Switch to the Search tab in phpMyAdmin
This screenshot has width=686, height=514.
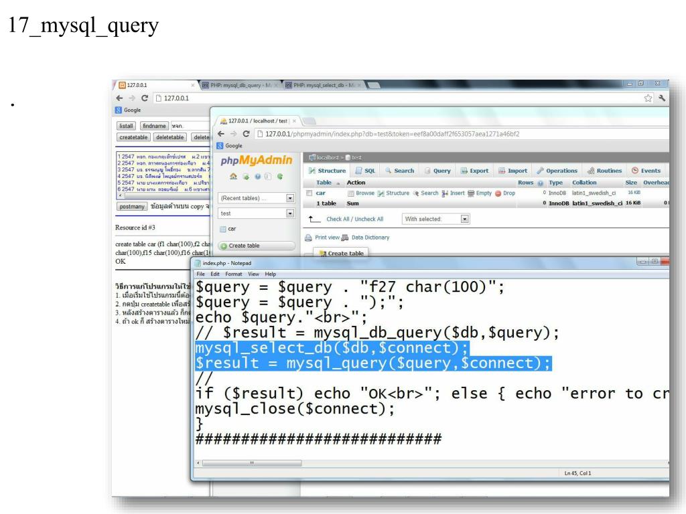click(399, 171)
